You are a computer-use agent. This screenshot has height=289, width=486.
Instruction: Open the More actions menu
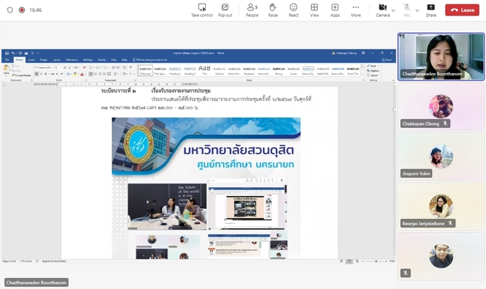(356, 7)
